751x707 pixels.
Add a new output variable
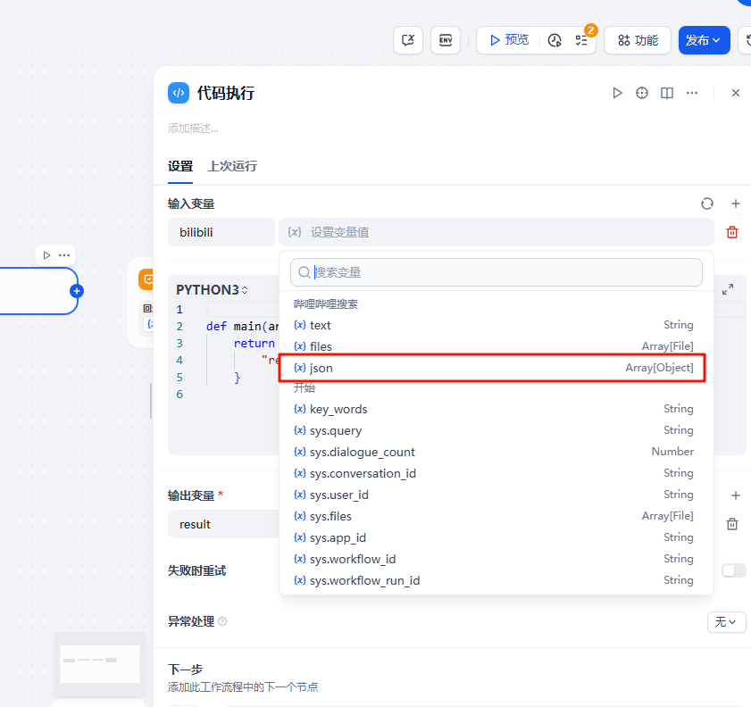coord(736,495)
